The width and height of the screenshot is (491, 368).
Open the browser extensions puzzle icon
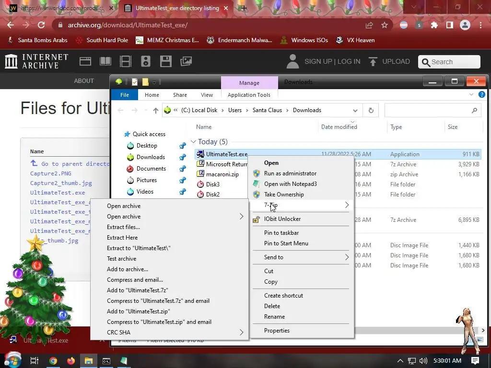tap(434, 25)
